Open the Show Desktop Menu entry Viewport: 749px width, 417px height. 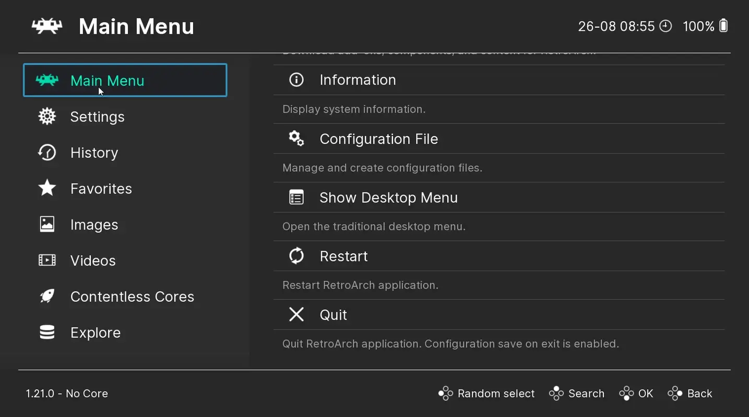pyautogui.click(x=388, y=197)
